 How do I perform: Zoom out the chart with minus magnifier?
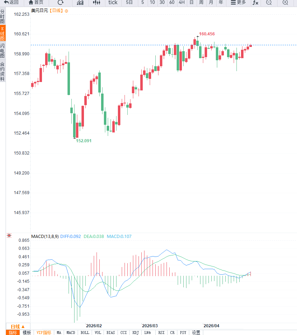coord(269,2)
